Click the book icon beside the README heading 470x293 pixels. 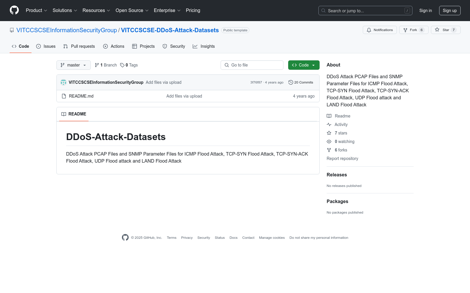click(64, 114)
